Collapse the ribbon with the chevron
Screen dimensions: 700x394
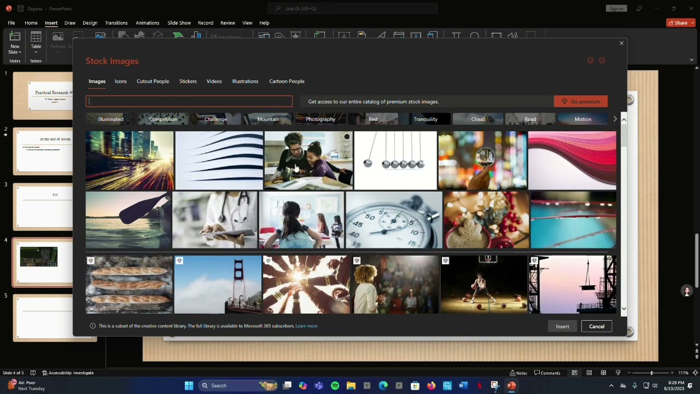(692, 60)
